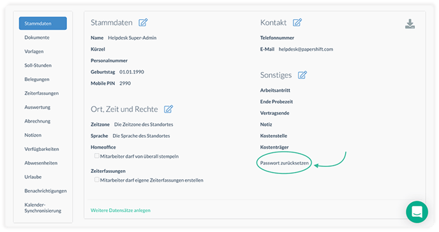Select Abwesenheiten in the sidebar
The height and width of the screenshot is (232, 439).
coord(41,163)
